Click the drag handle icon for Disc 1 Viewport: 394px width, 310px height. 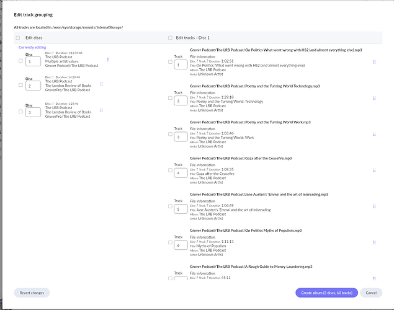click(108, 60)
